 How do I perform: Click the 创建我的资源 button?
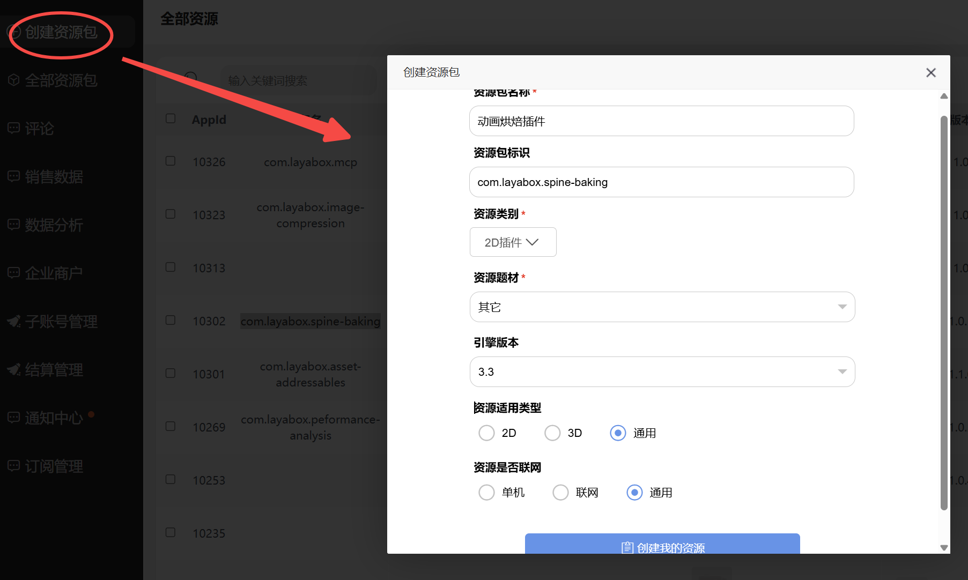662,545
